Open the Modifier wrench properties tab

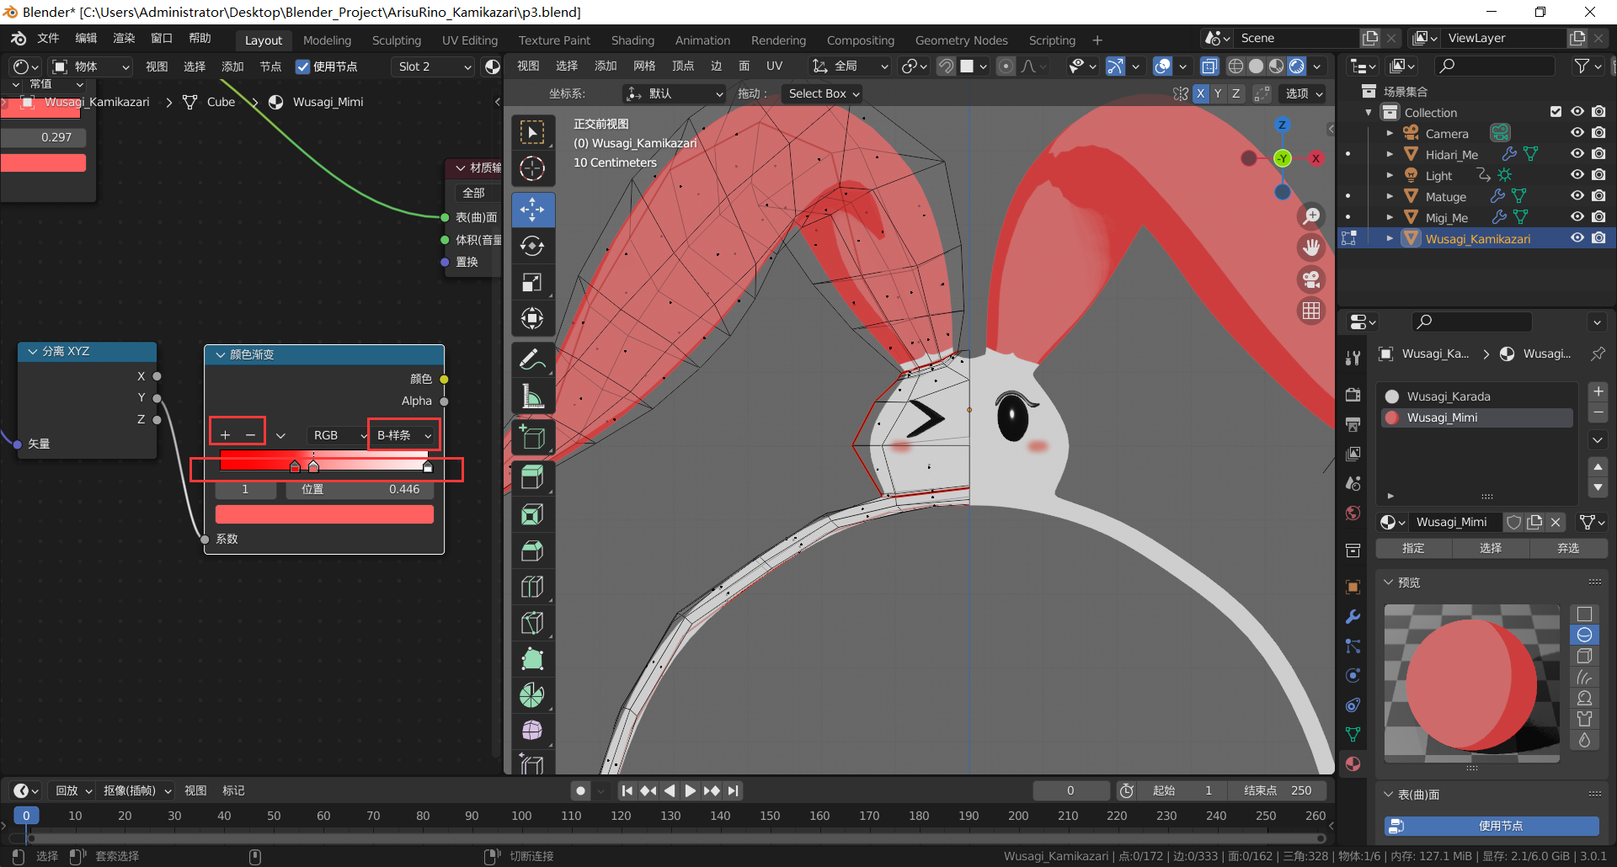(1353, 617)
